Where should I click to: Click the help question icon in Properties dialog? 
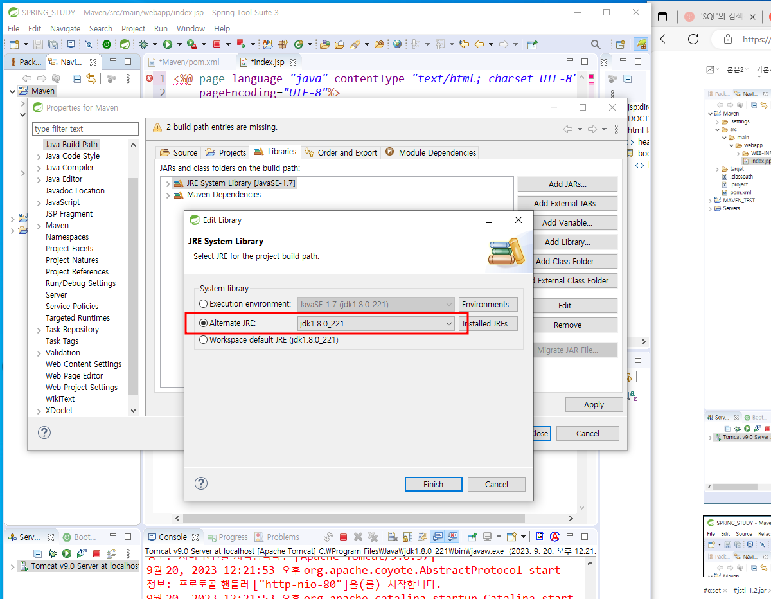click(x=44, y=433)
